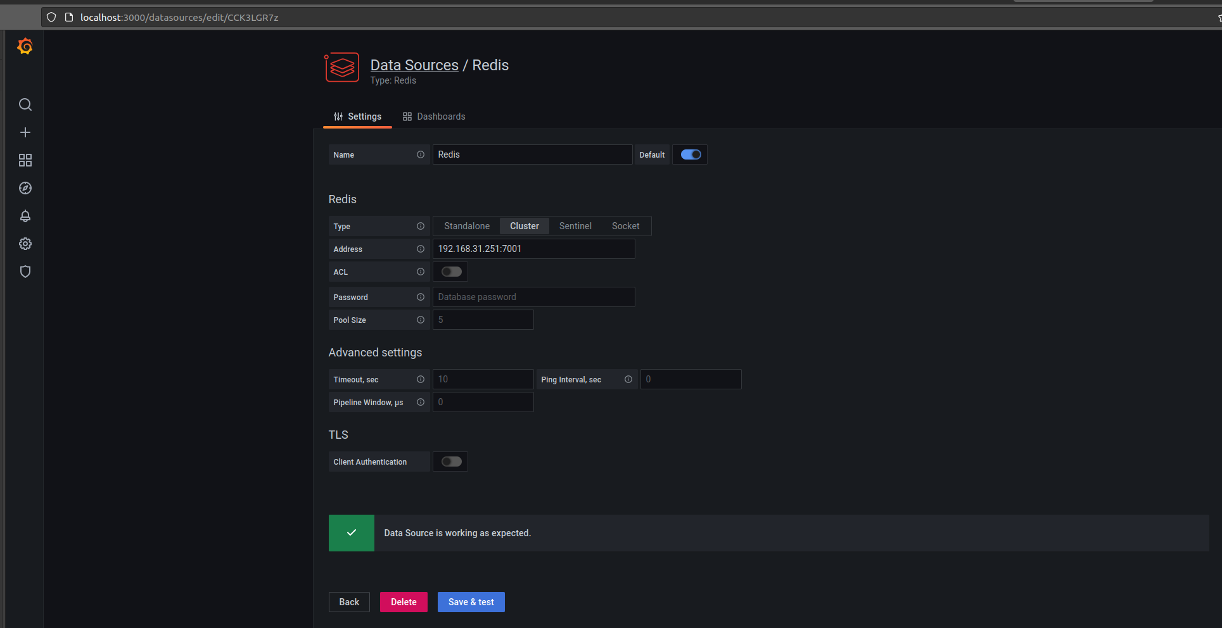Show info tooltip for Timeout, sec
Screen dimensions: 1222x628
(421, 379)
